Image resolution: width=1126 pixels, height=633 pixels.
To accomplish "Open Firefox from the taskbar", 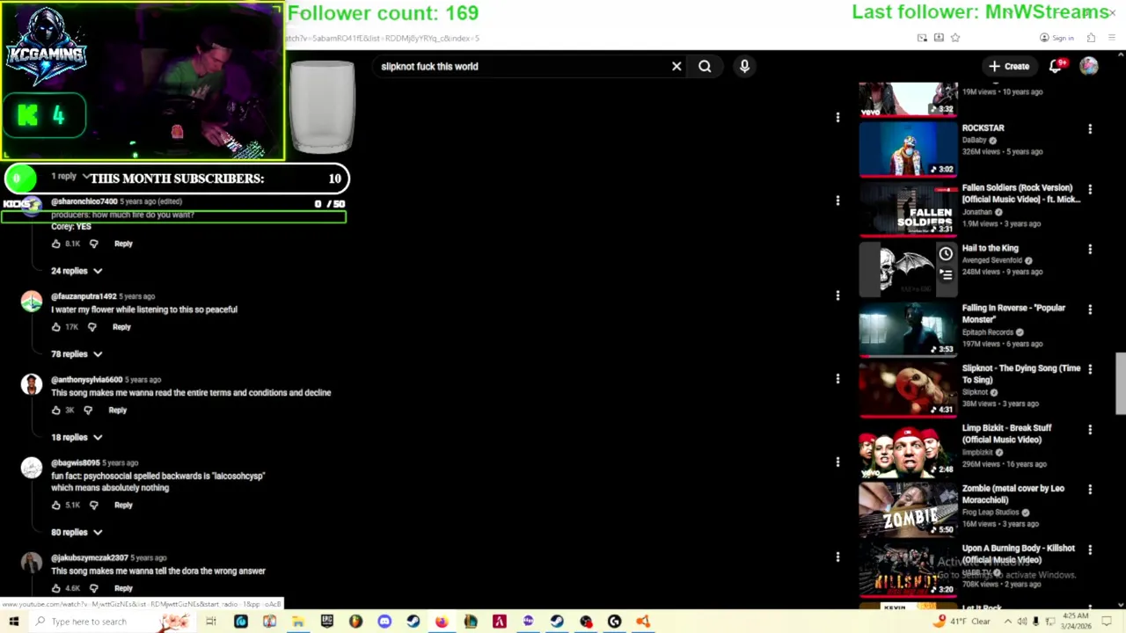I will [x=442, y=622].
